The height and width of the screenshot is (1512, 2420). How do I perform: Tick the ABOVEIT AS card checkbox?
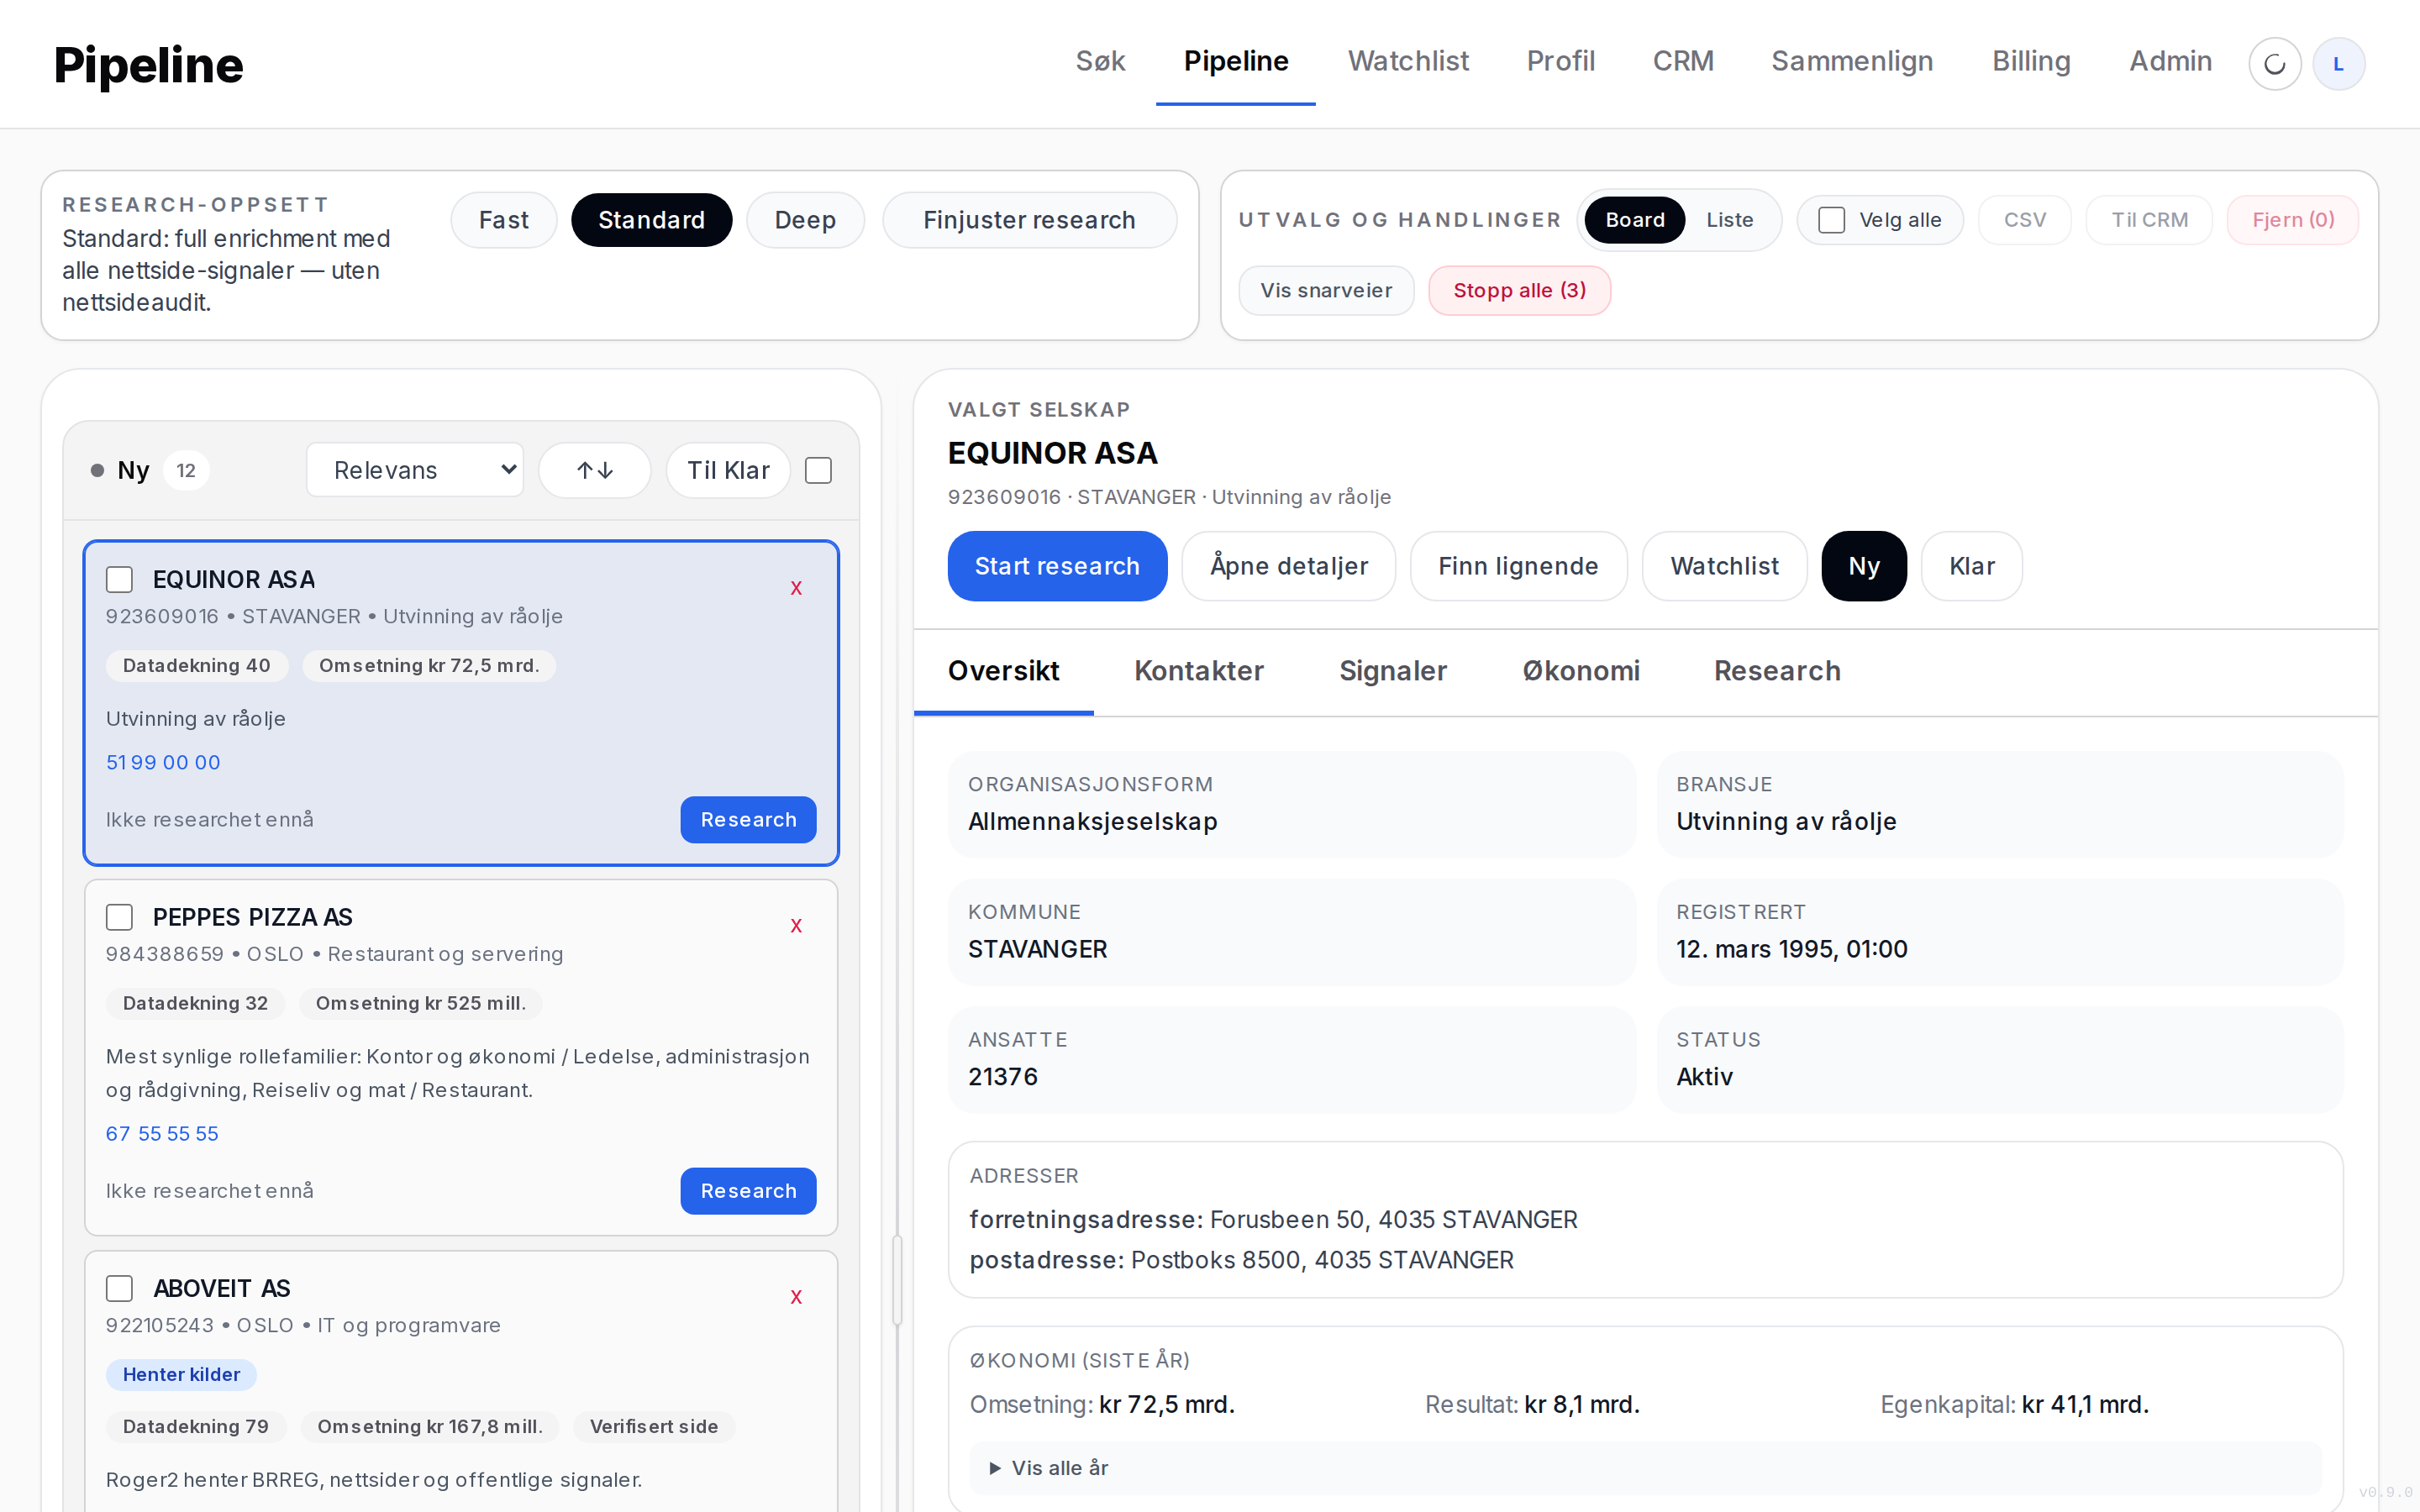[x=120, y=1288]
